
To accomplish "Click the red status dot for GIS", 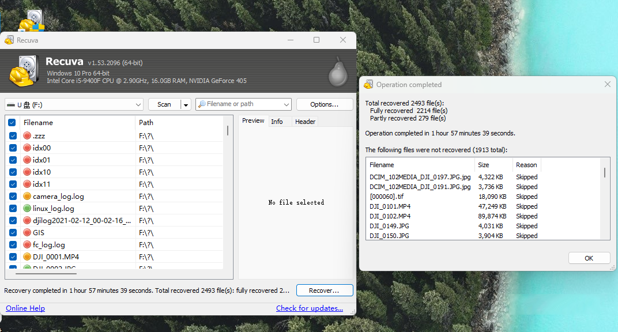I will click(x=27, y=232).
